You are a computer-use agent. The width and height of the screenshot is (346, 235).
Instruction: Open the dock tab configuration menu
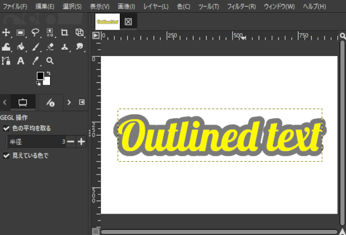point(81,102)
